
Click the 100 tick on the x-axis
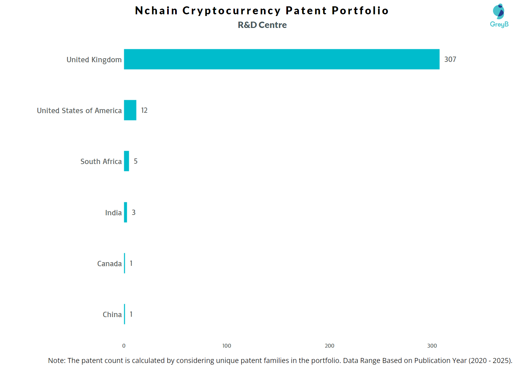click(x=226, y=346)
